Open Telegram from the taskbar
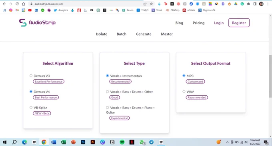Viewport: 272px width, 146px height. click(152, 142)
